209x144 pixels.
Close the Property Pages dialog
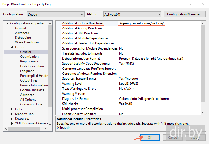click(203, 4)
